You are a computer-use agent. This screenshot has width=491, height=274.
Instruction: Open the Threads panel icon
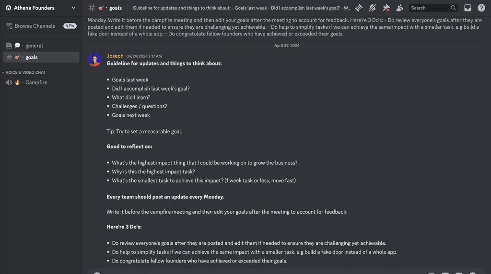(359, 8)
